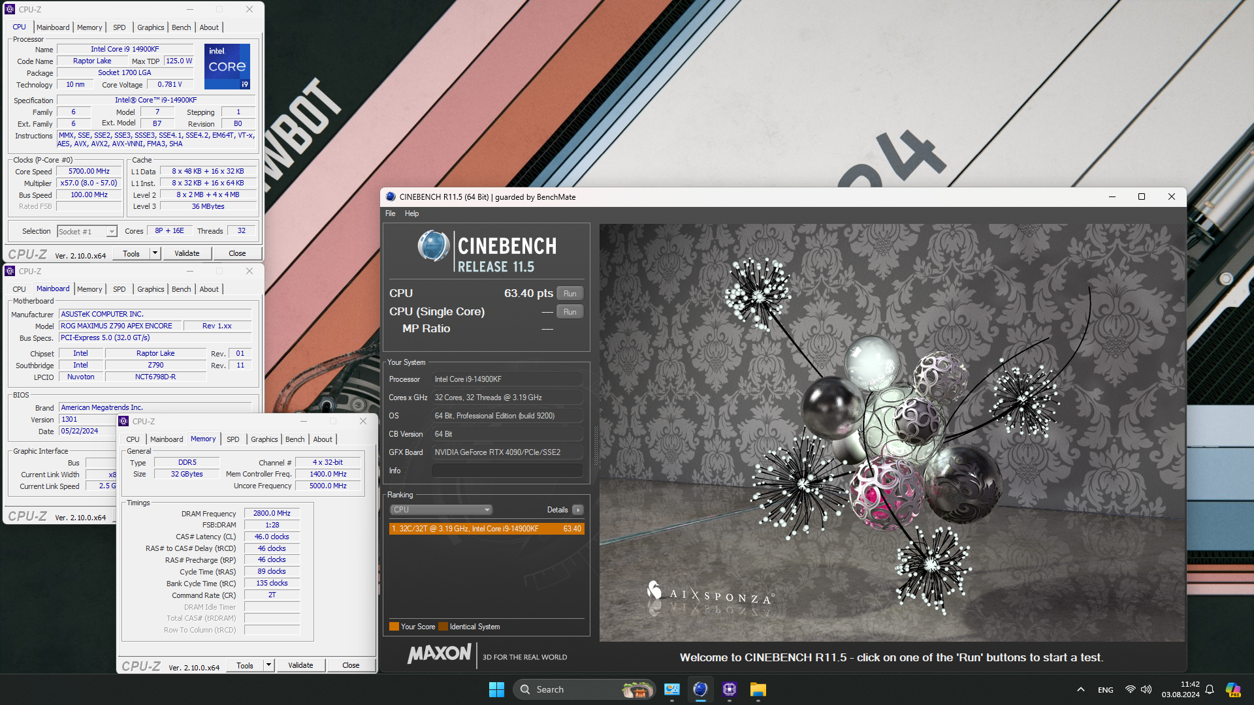Viewport: 1254px width, 705px height.
Task: Click the taskbar Search box
Action: pyautogui.click(x=583, y=689)
